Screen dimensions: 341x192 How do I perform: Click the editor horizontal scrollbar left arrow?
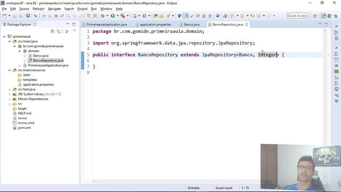tap(94, 181)
